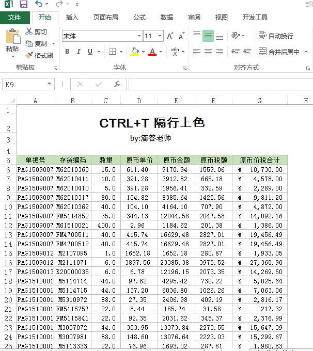The width and height of the screenshot is (313, 351).
Task: Decrease indent icon
Action: tap(236, 52)
